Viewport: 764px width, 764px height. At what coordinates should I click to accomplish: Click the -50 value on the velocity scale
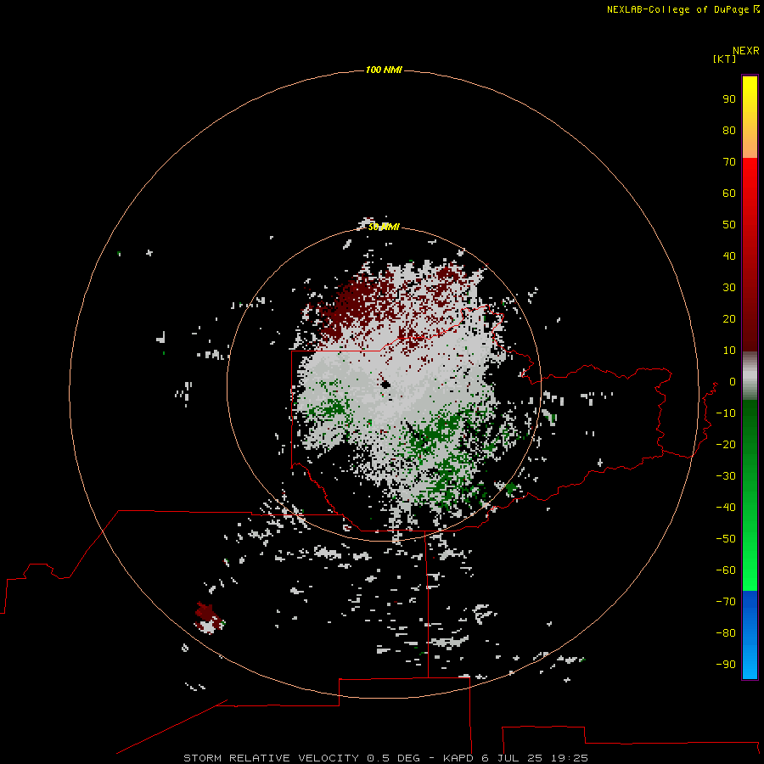(726, 539)
